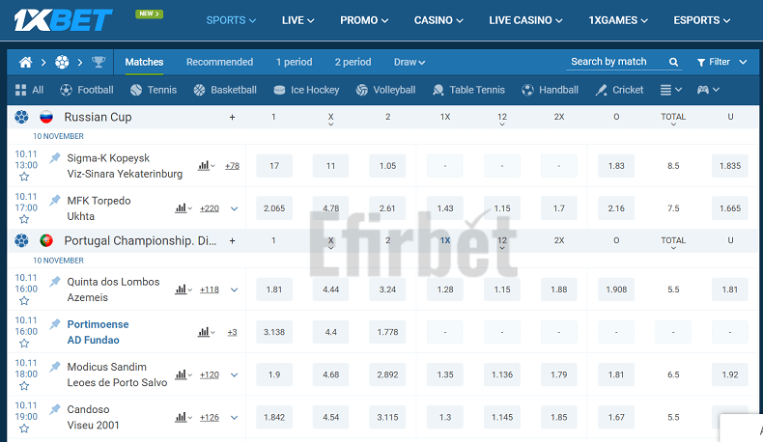
Task: Expand Modicus Sandim match markets chevron
Action: (234, 374)
